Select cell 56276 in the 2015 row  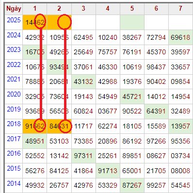click(x=34, y=171)
